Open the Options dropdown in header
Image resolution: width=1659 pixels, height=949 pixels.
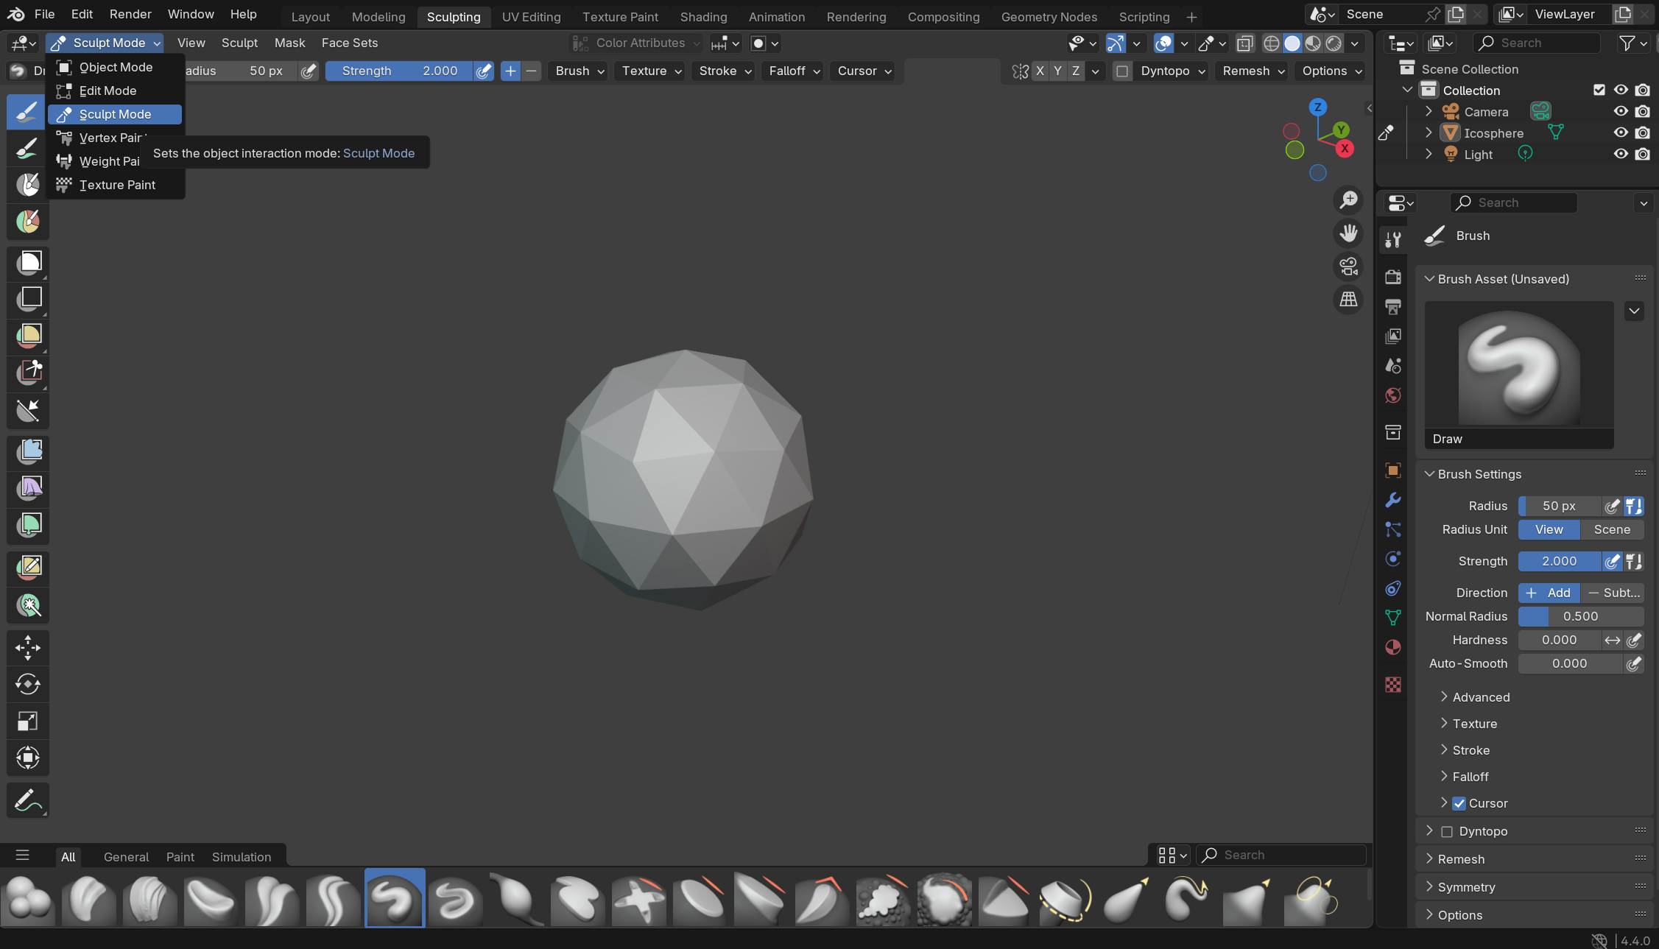point(1332,71)
